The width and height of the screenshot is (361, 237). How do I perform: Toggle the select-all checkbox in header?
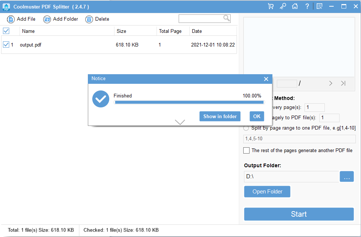(6, 31)
